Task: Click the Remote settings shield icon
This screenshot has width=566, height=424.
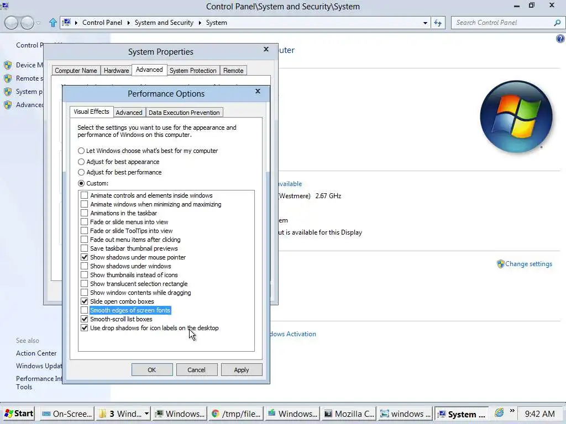Action: [8, 78]
